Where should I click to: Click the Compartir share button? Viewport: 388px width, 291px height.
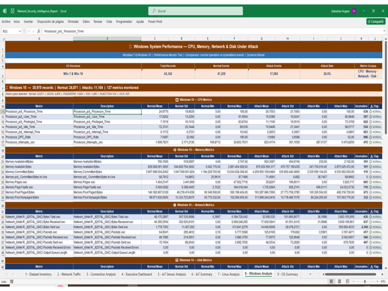[376, 21]
